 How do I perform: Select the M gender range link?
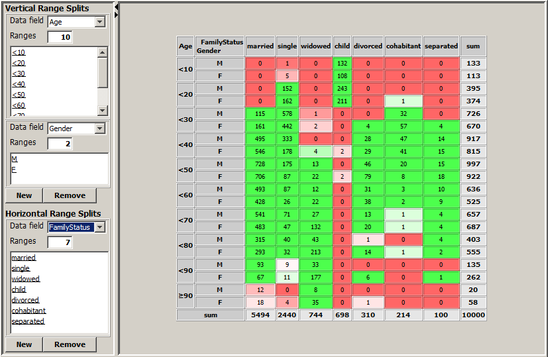tap(14, 159)
